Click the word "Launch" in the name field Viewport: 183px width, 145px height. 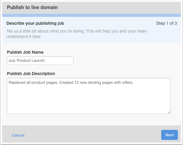tap(38, 61)
